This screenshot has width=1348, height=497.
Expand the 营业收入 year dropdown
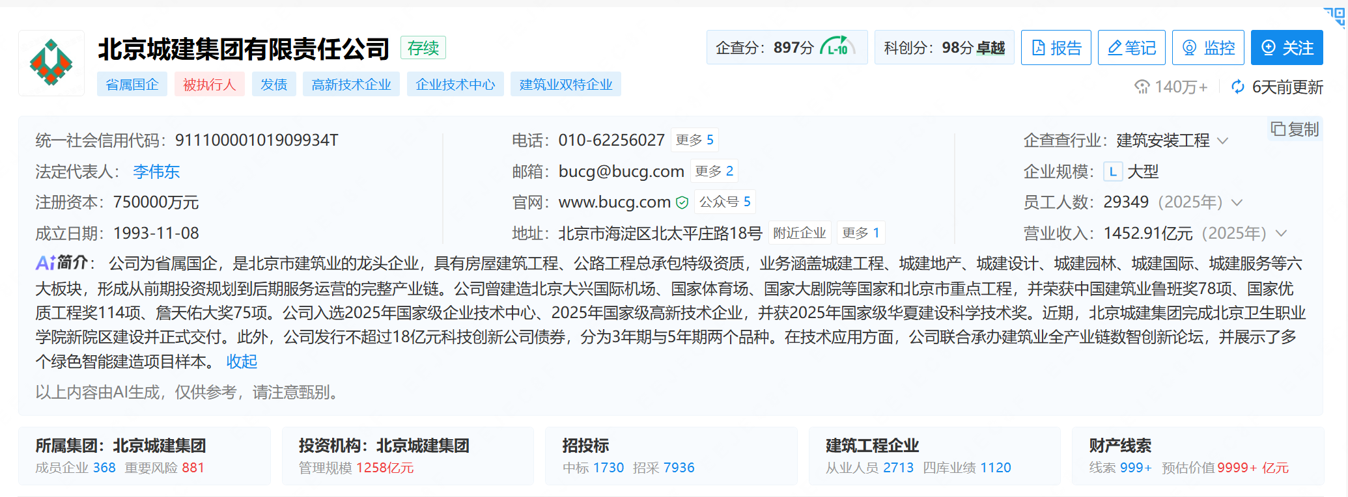(1281, 233)
